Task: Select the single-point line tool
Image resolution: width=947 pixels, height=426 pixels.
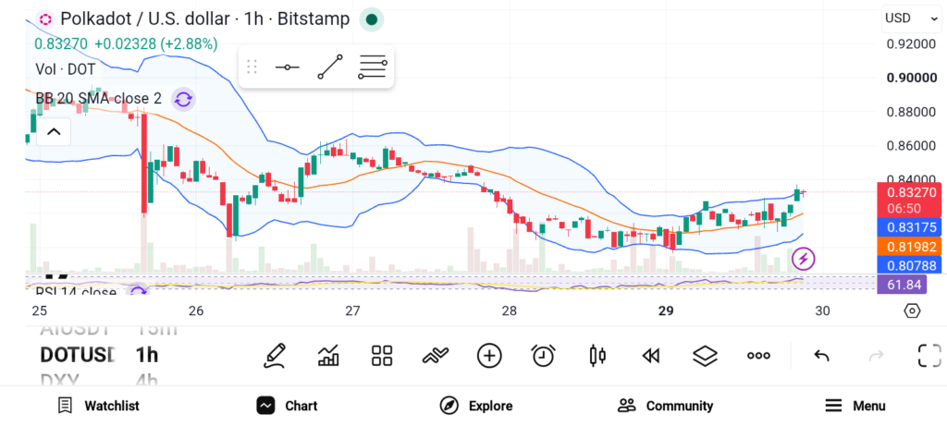Action: point(288,67)
